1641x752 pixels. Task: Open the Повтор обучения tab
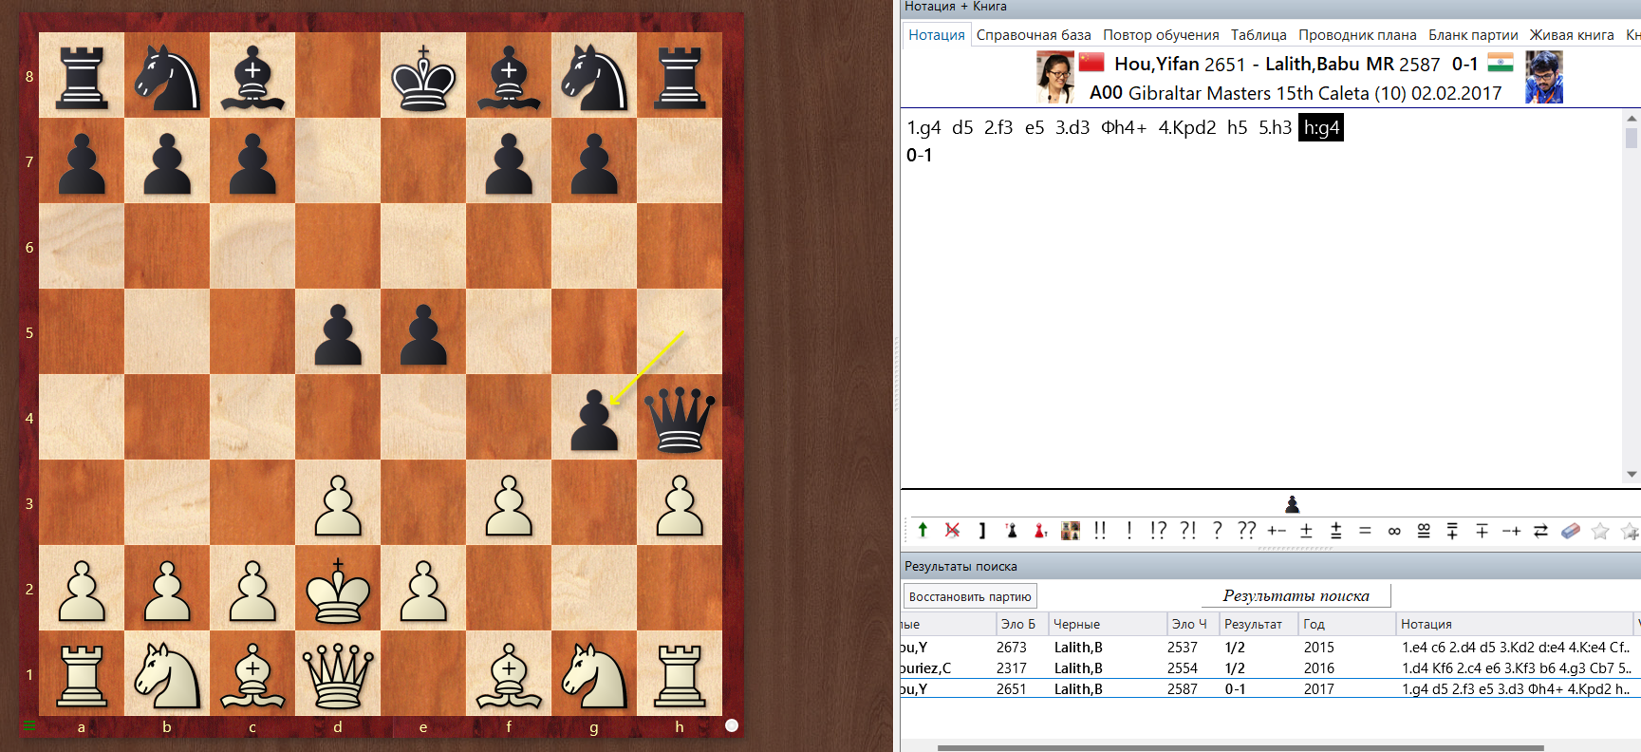(1161, 35)
